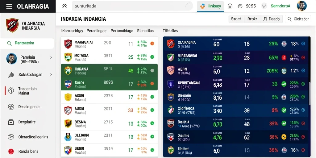Switch to Pertandidaga tab
316x158 pixels.
pos(122,31)
